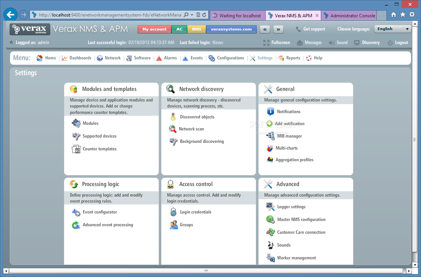Viewport: 421px width, 277px height.
Task: Click the Login credentials padlock icon
Action: pos(173,212)
